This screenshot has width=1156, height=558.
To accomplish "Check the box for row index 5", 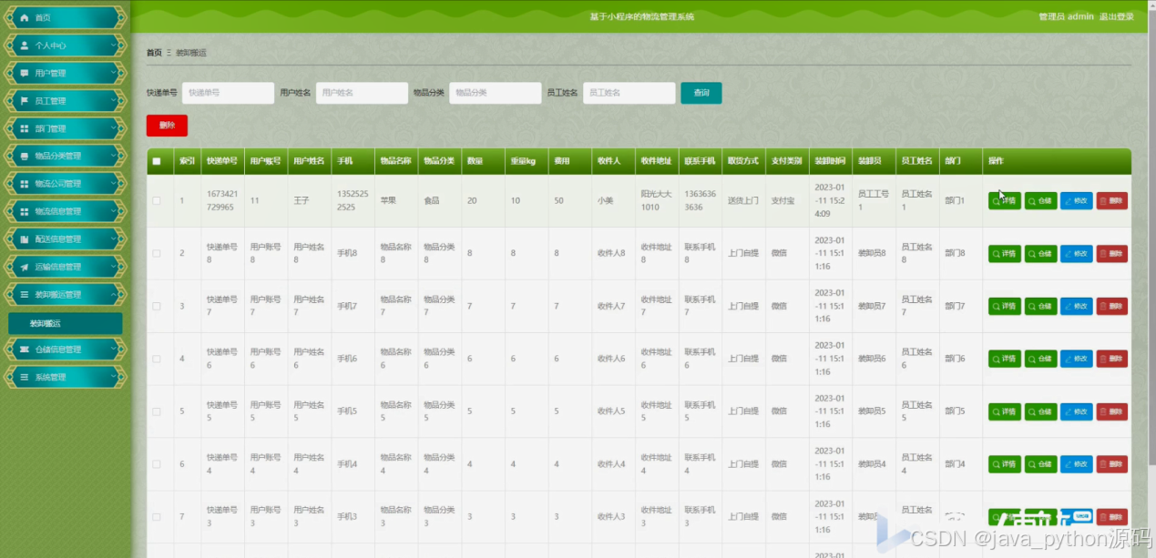I will tap(157, 411).
